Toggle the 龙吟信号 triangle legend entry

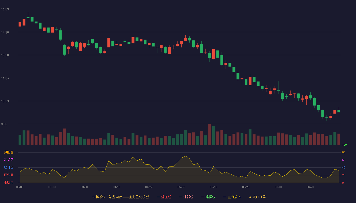[x=257, y=197]
